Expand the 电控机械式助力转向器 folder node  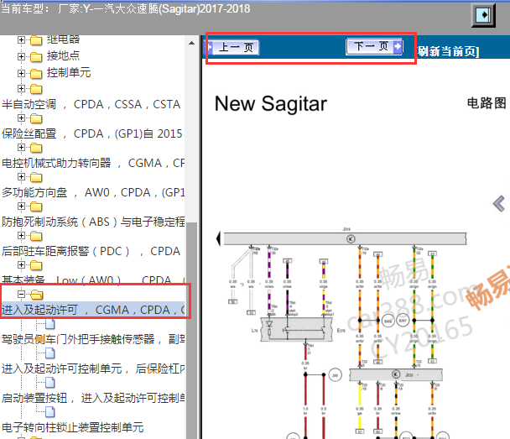click(21, 147)
